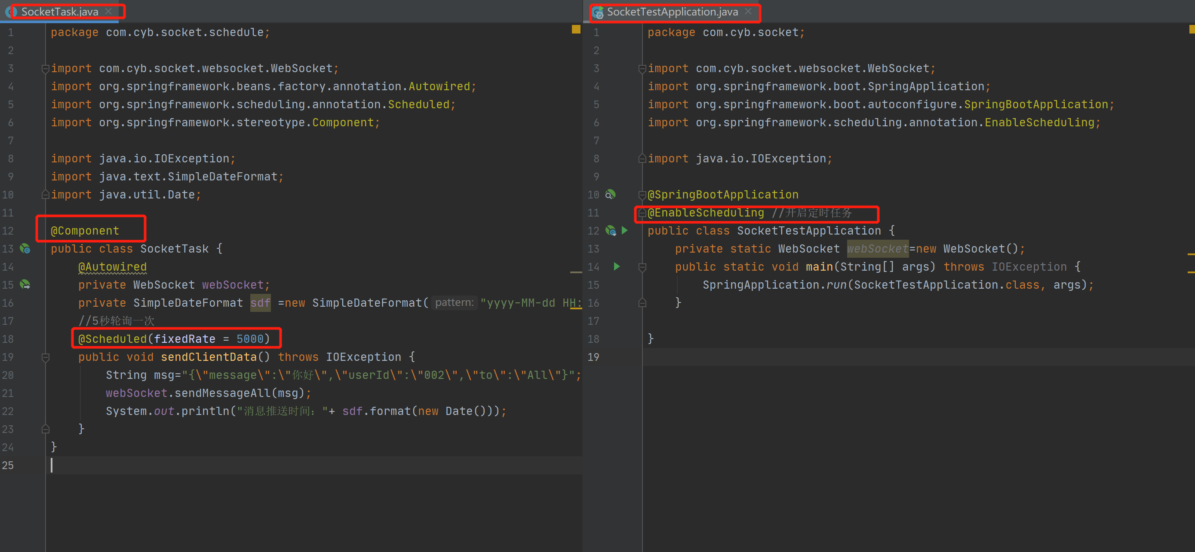
Task: Click the Spring Boot endpoints icon at @SpringBootApplication
Action: (611, 195)
